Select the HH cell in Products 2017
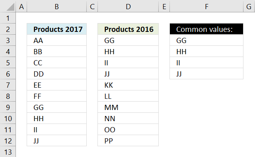The image size is (255, 157). click(56, 118)
